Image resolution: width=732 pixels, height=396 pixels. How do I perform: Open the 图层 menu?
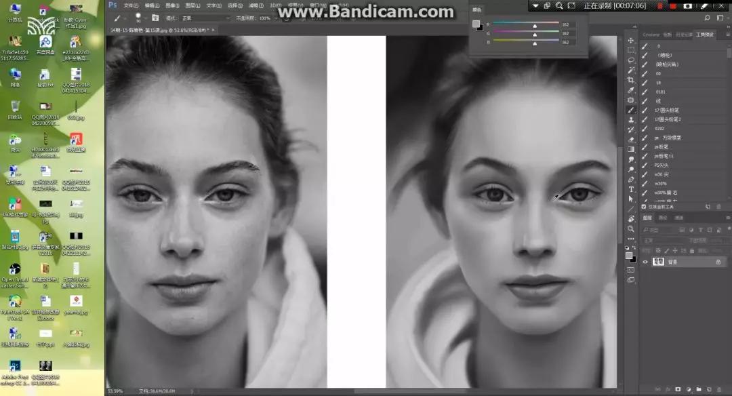point(192,5)
